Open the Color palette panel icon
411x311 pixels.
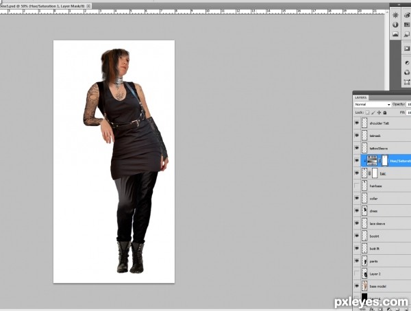pyautogui.click(x=407, y=15)
